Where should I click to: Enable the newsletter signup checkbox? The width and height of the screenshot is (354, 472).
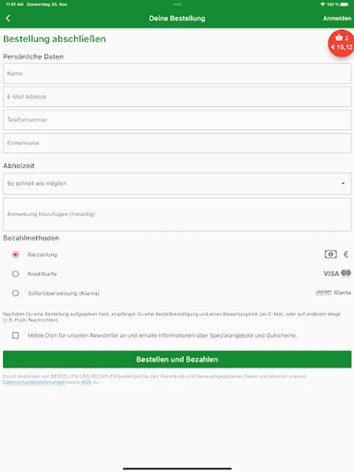16,335
